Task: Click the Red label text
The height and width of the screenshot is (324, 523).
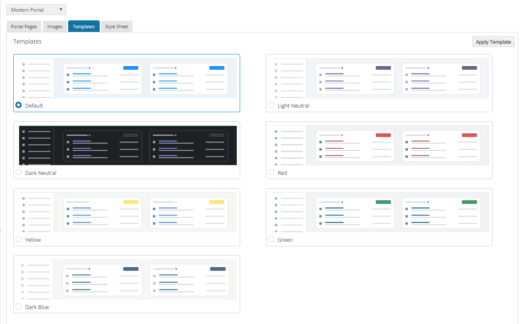Action: (282, 173)
